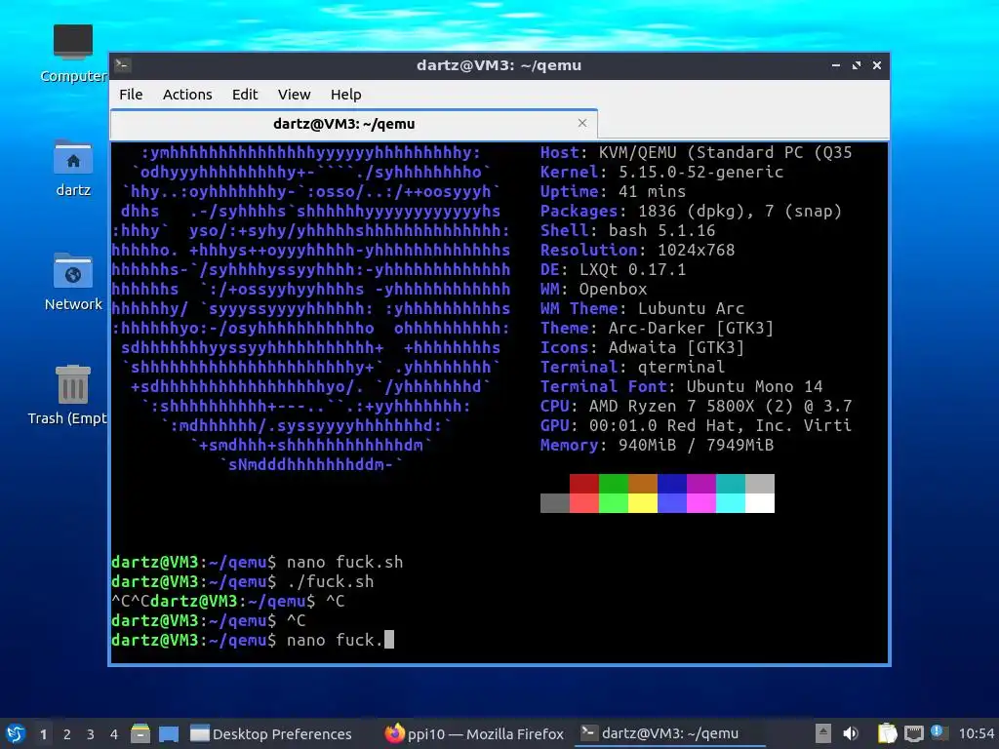Click the "Memory: 940MiB / 7949MiB" line

657,445
